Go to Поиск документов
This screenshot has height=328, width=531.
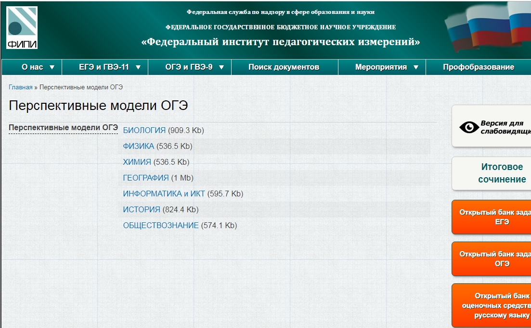(x=284, y=67)
